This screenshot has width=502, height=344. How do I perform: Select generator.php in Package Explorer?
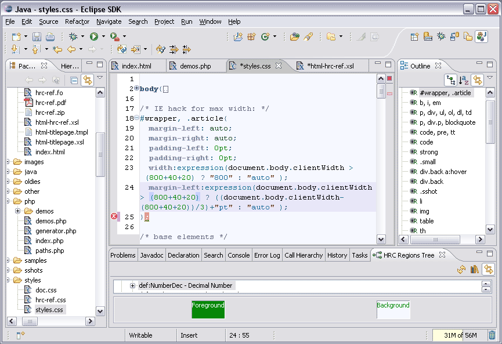click(56, 231)
